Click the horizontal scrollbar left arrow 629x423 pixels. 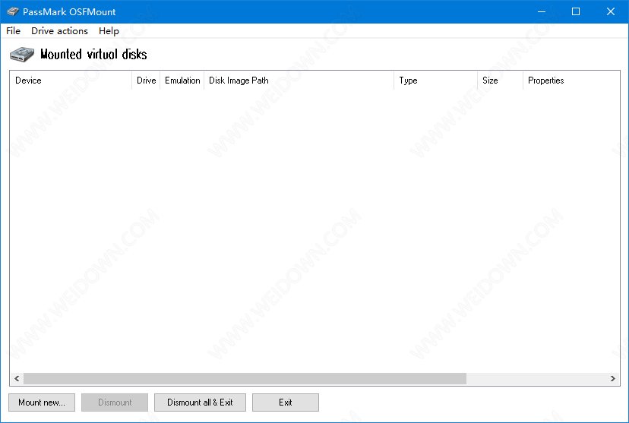point(17,378)
